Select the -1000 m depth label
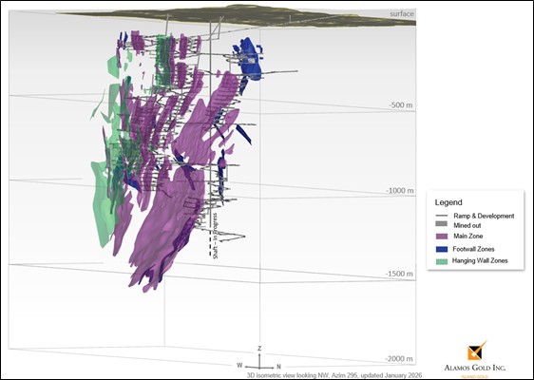 [x=400, y=191]
